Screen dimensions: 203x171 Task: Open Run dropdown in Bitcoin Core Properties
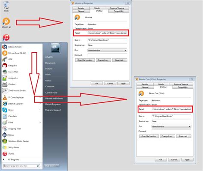[x=171, y=126]
